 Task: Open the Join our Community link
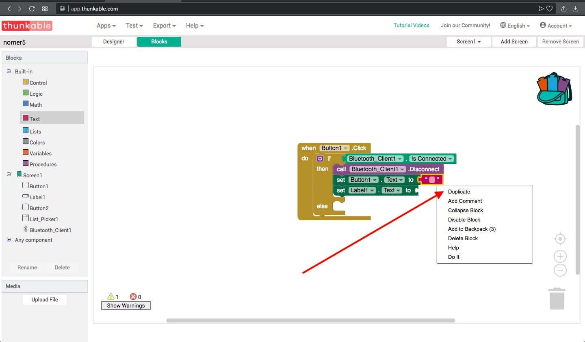pos(466,25)
